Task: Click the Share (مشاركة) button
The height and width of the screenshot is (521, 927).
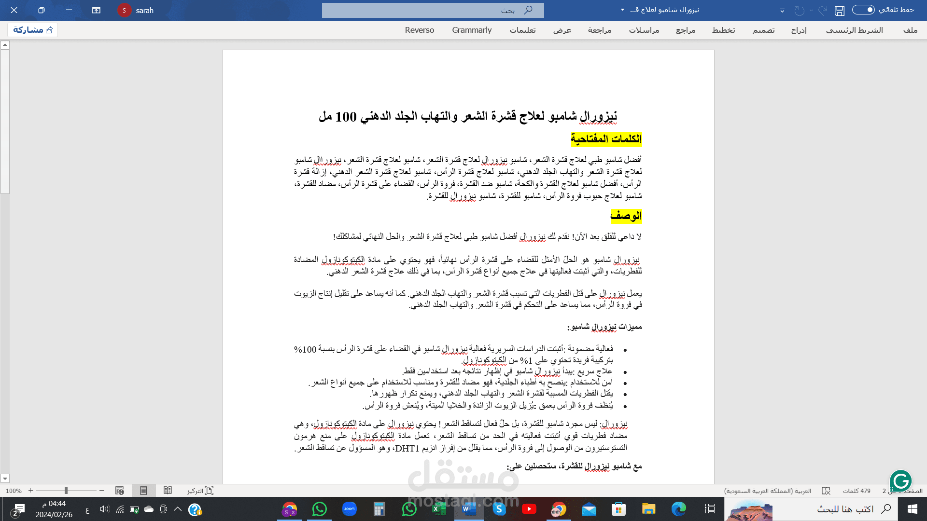Action: point(33,30)
